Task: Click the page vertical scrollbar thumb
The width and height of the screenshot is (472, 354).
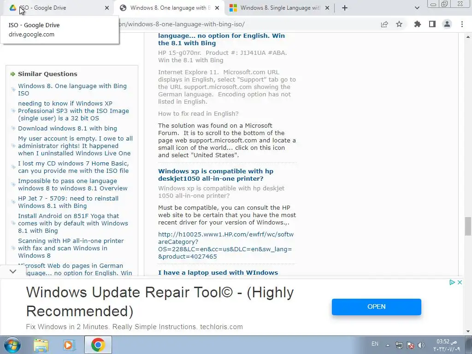Action: tap(468, 226)
